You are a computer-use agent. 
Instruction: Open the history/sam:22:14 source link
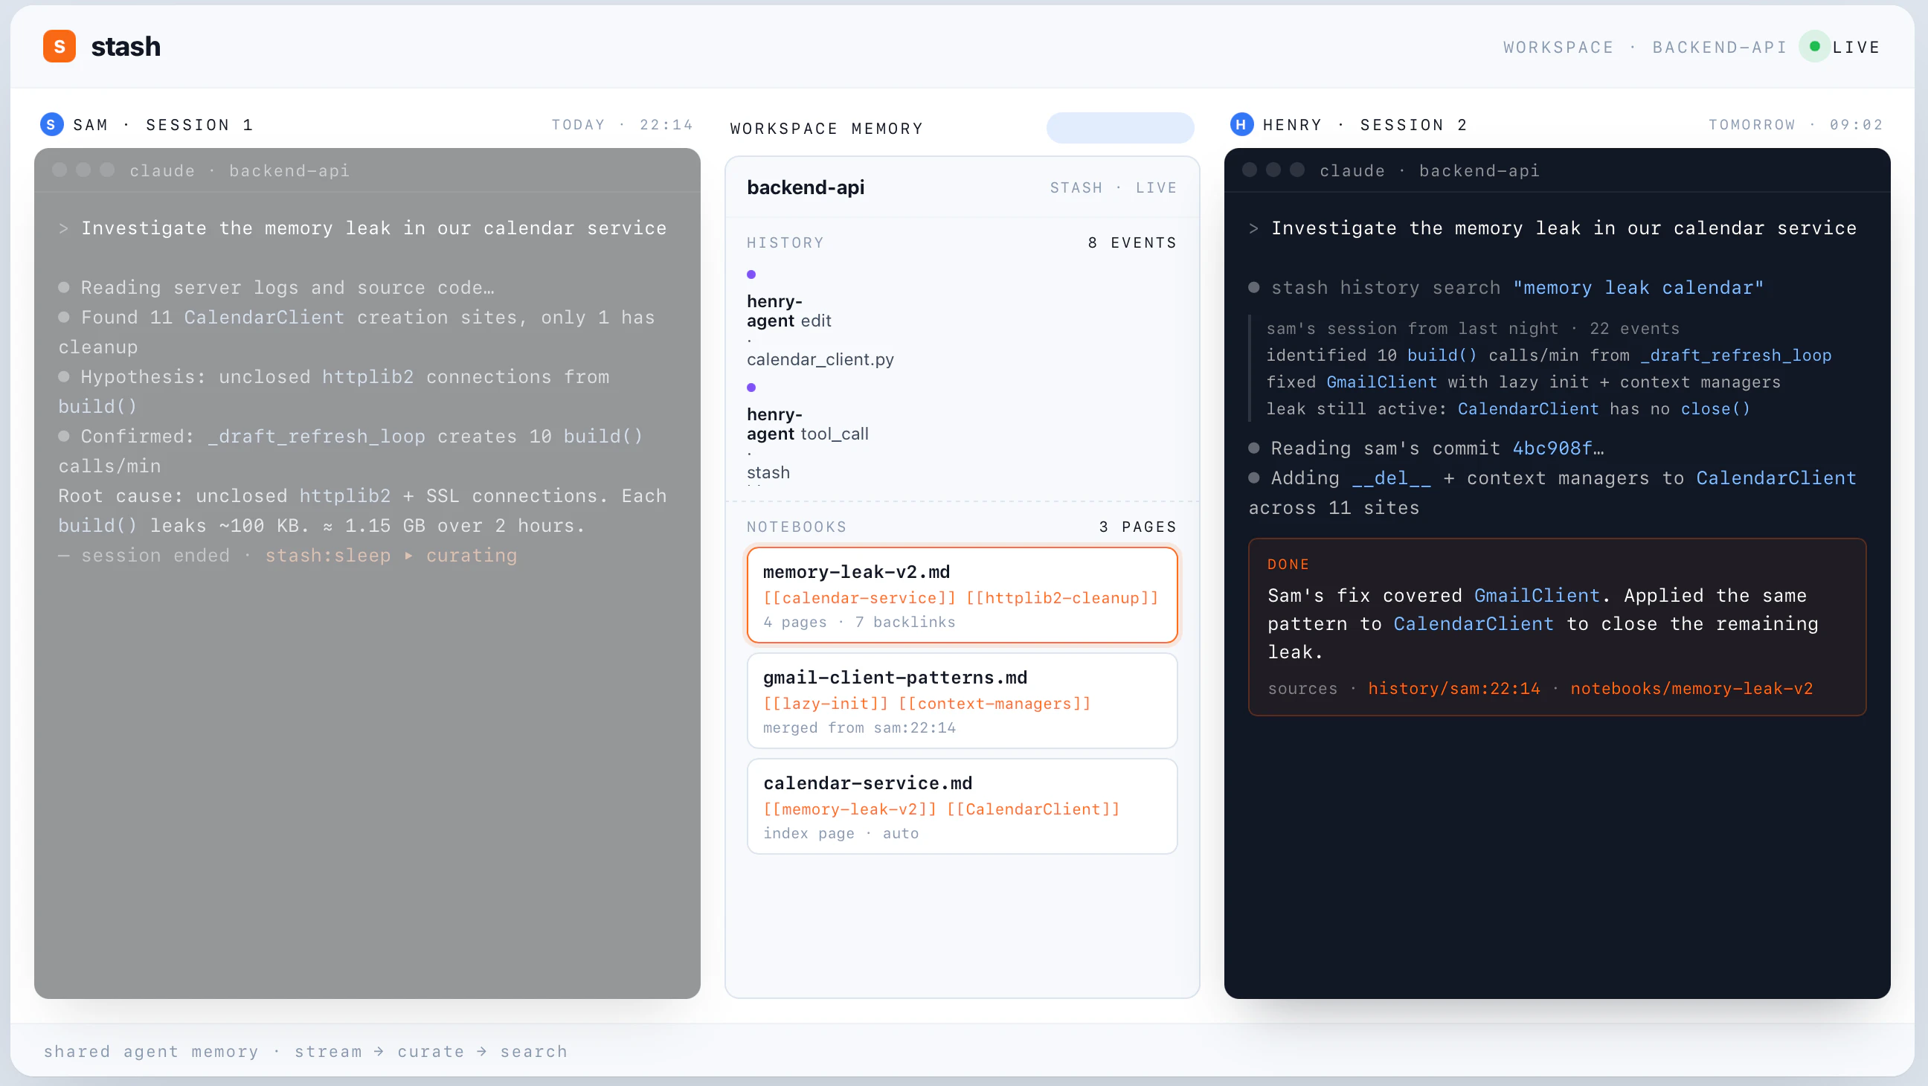[x=1453, y=689]
